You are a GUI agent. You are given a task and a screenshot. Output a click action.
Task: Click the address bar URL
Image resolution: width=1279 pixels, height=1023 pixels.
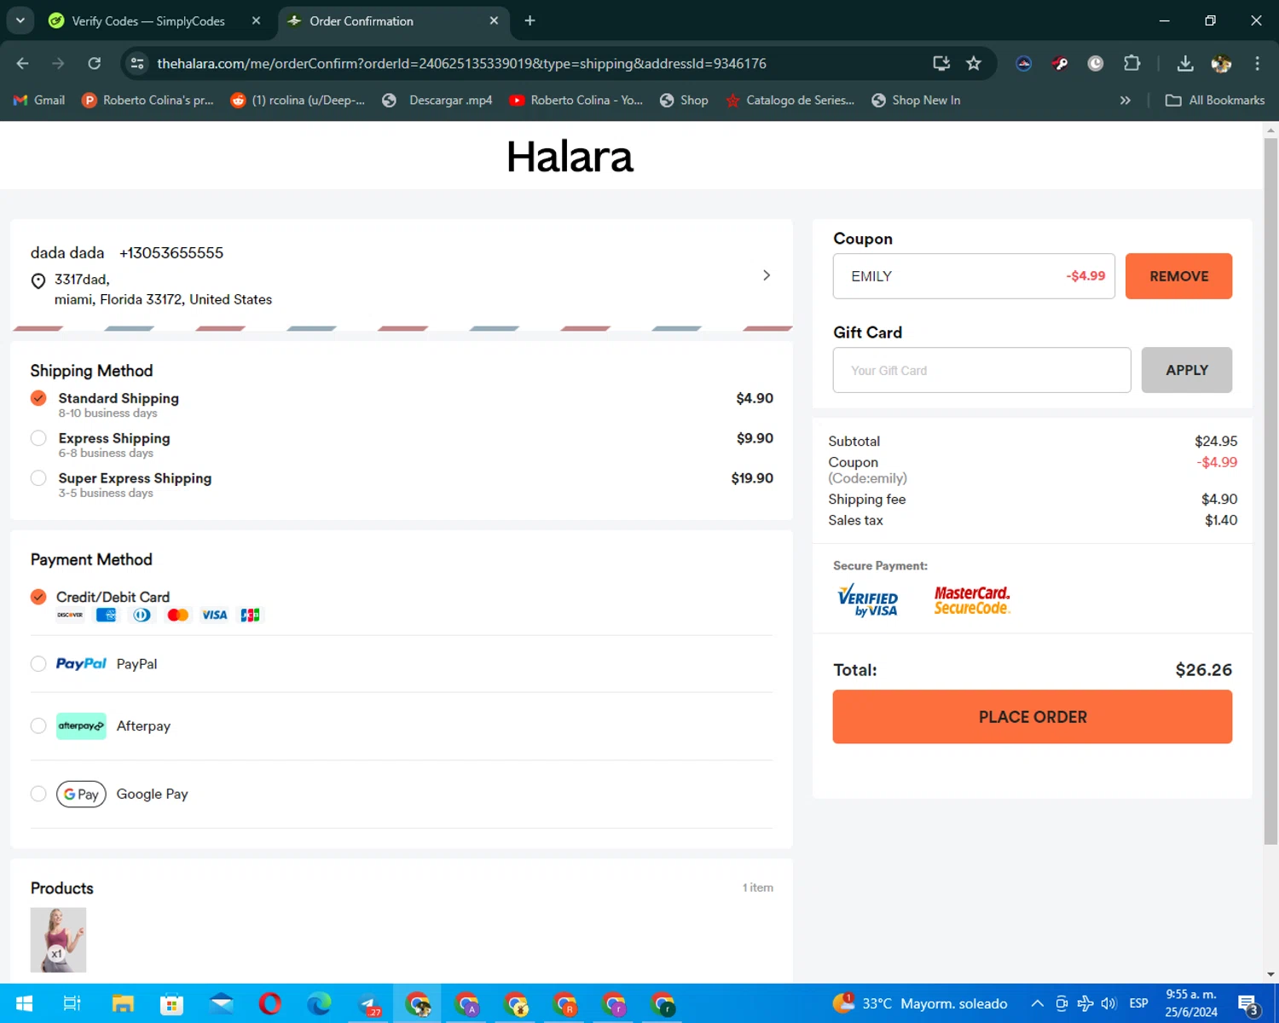(x=461, y=63)
